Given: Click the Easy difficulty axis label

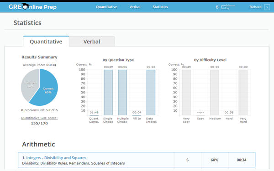Looking at the screenshot, I should (x=200, y=119).
